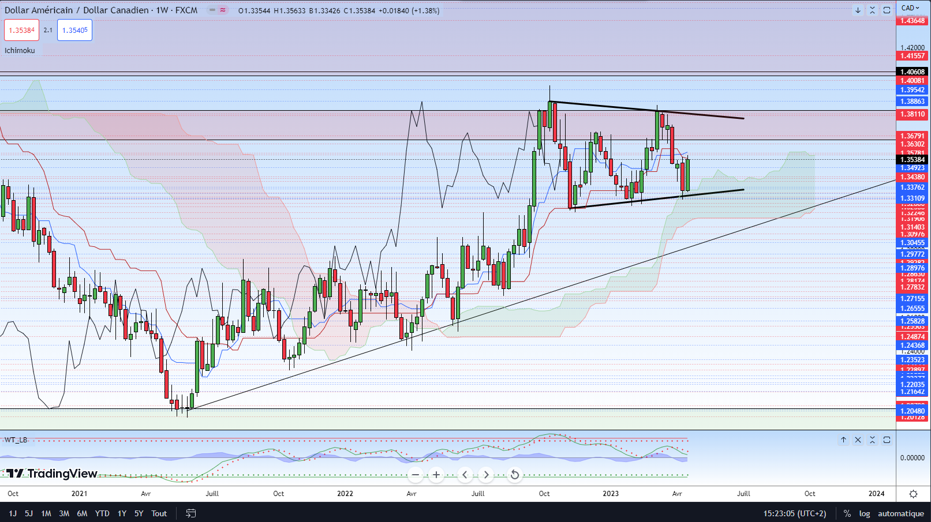This screenshot has width=931, height=522.
Task: Open chart settings gear icon
Action: pyautogui.click(x=913, y=494)
